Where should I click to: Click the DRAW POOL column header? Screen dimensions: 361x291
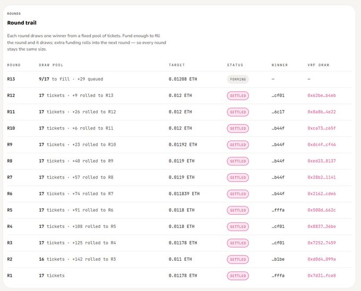(x=51, y=65)
